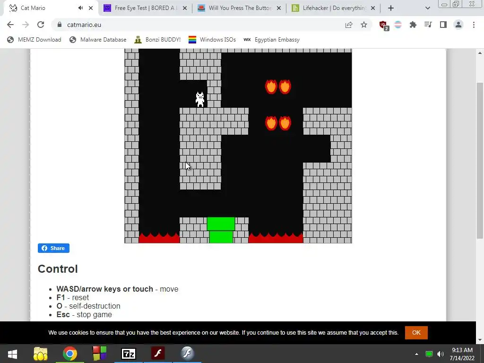Image resolution: width=484 pixels, height=363 pixels.
Task: Click the "Esc - stop game" text
Action: point(84,314)
